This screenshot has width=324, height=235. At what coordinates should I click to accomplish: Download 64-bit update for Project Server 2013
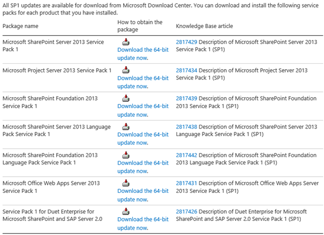pyautogui.click(x=143, y=82)
